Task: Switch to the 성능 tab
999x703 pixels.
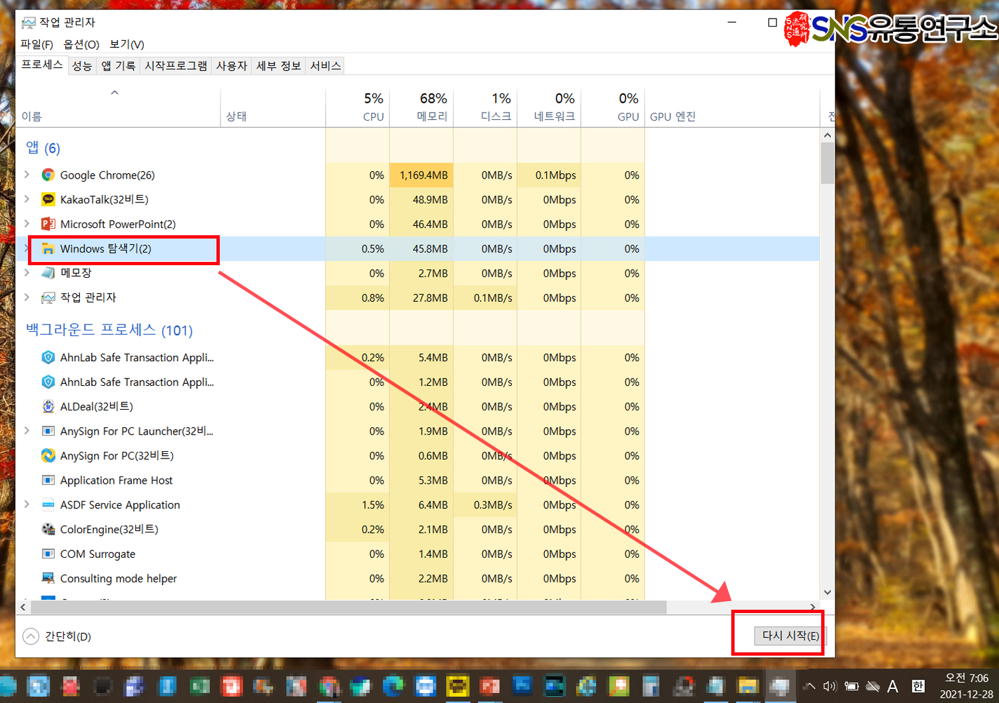Action: 82,66
